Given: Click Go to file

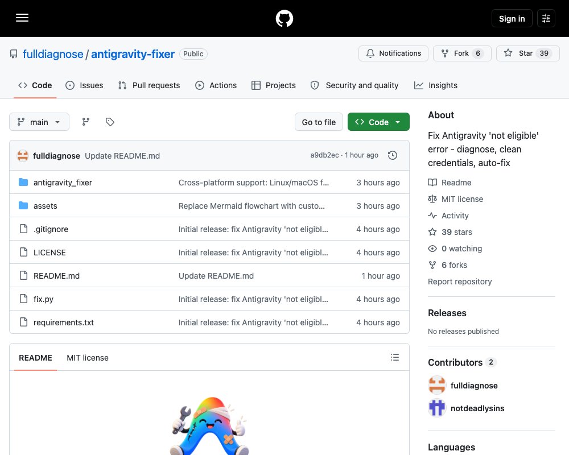Looking at the screenshot, I should click(319, 122).
